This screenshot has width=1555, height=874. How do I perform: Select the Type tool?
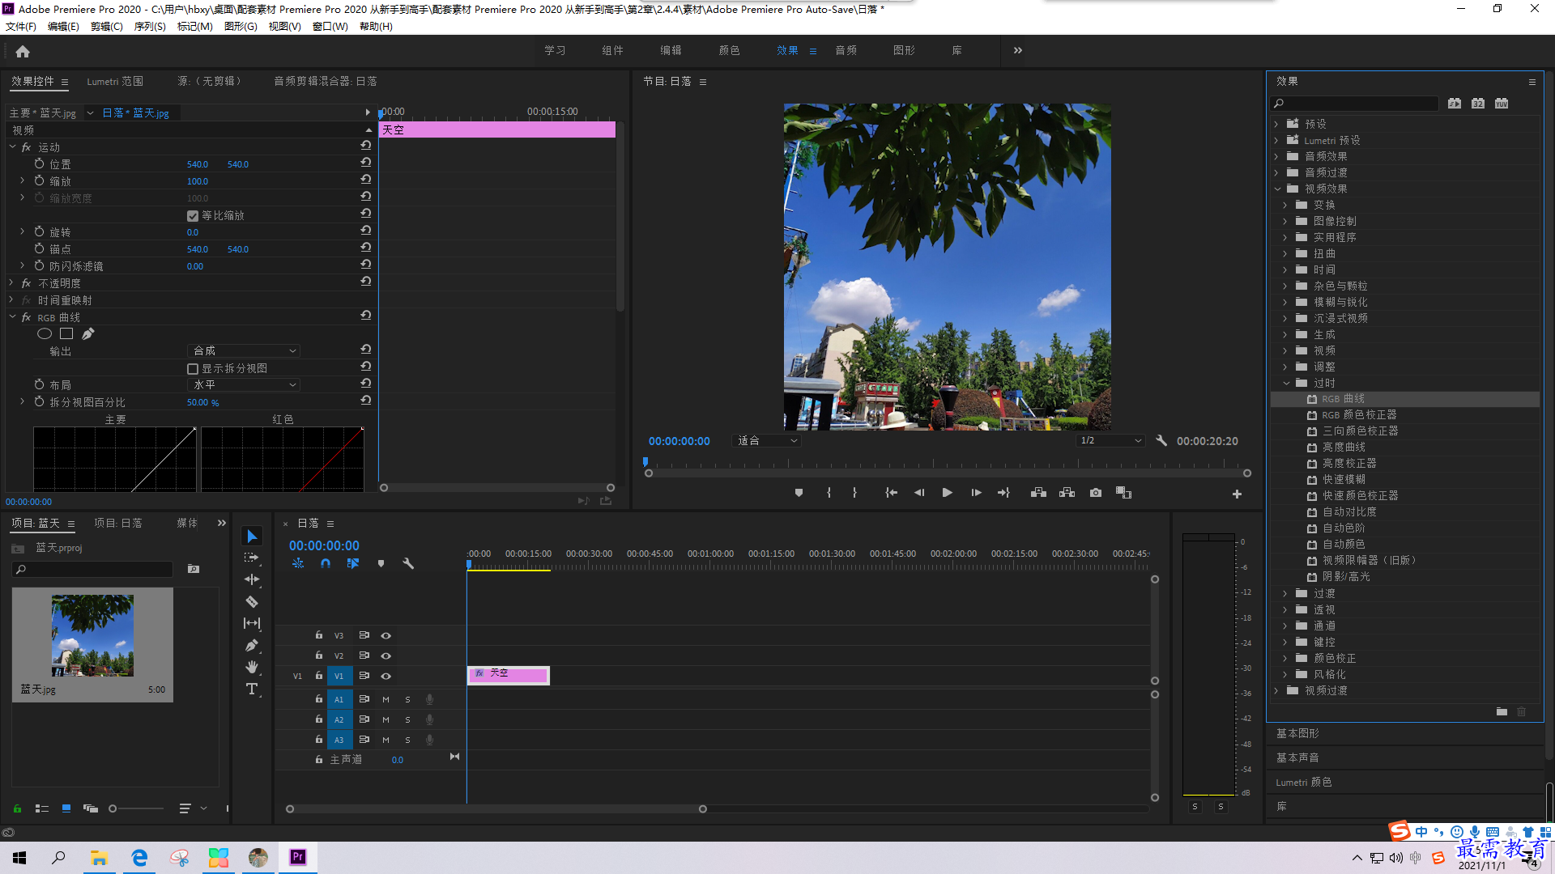pyautogui.click(x=252, y=689)
